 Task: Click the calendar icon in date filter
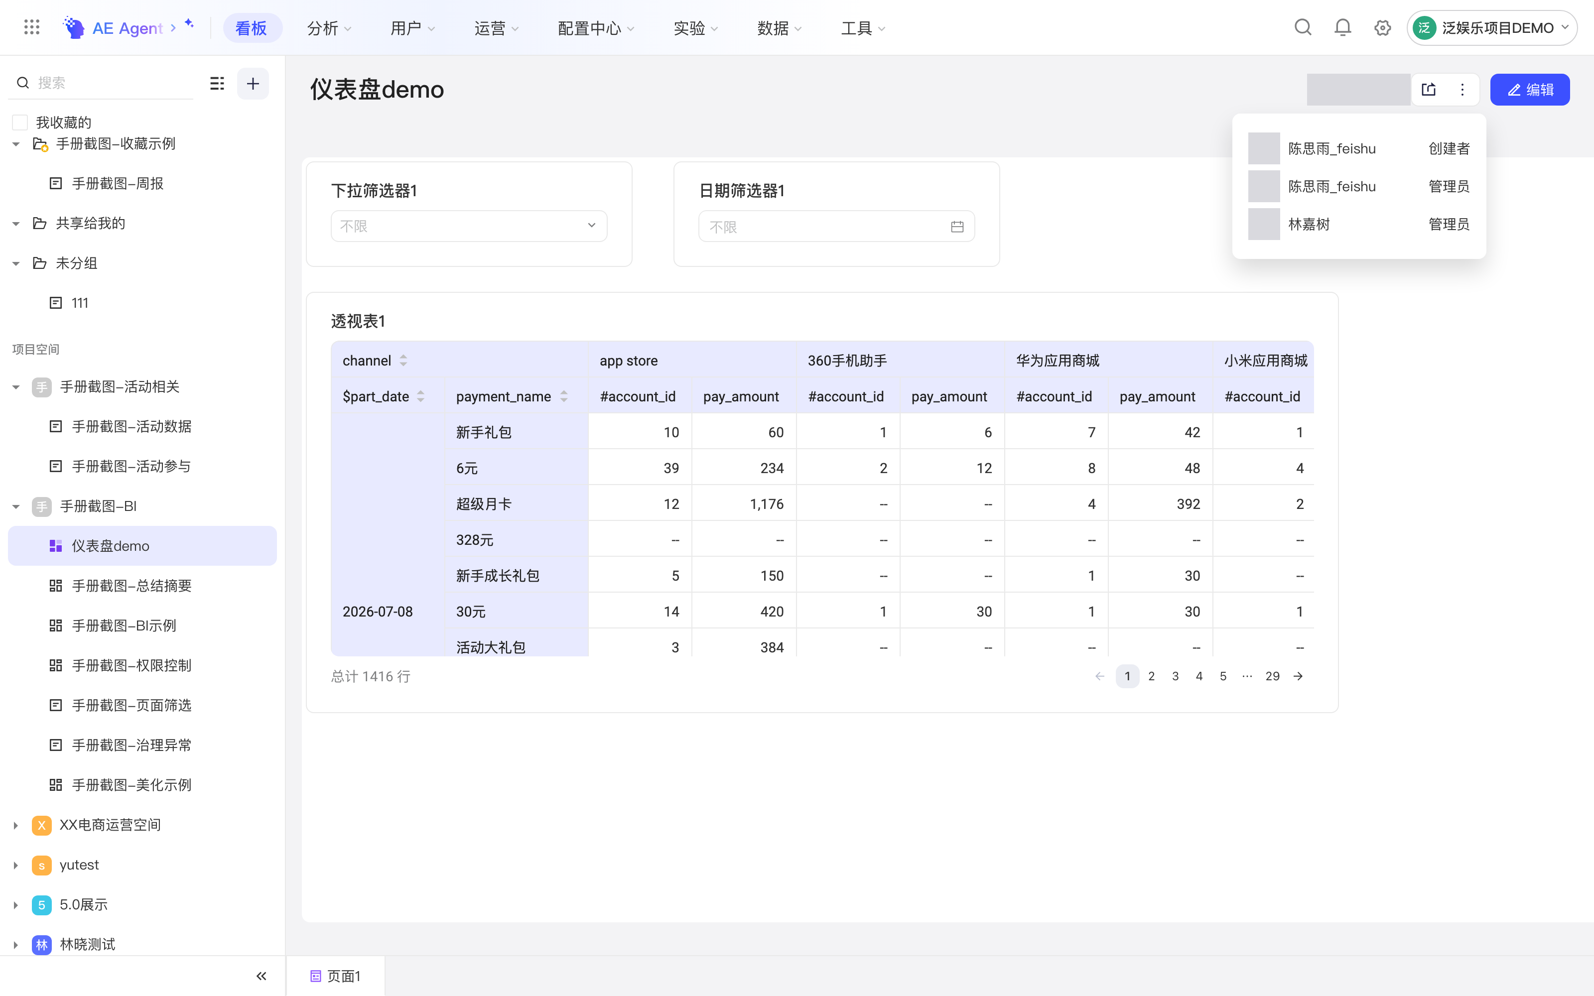tap(957, 227)
